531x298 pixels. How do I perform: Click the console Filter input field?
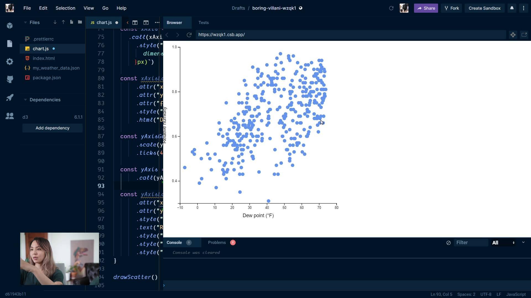tap(471, 243)
